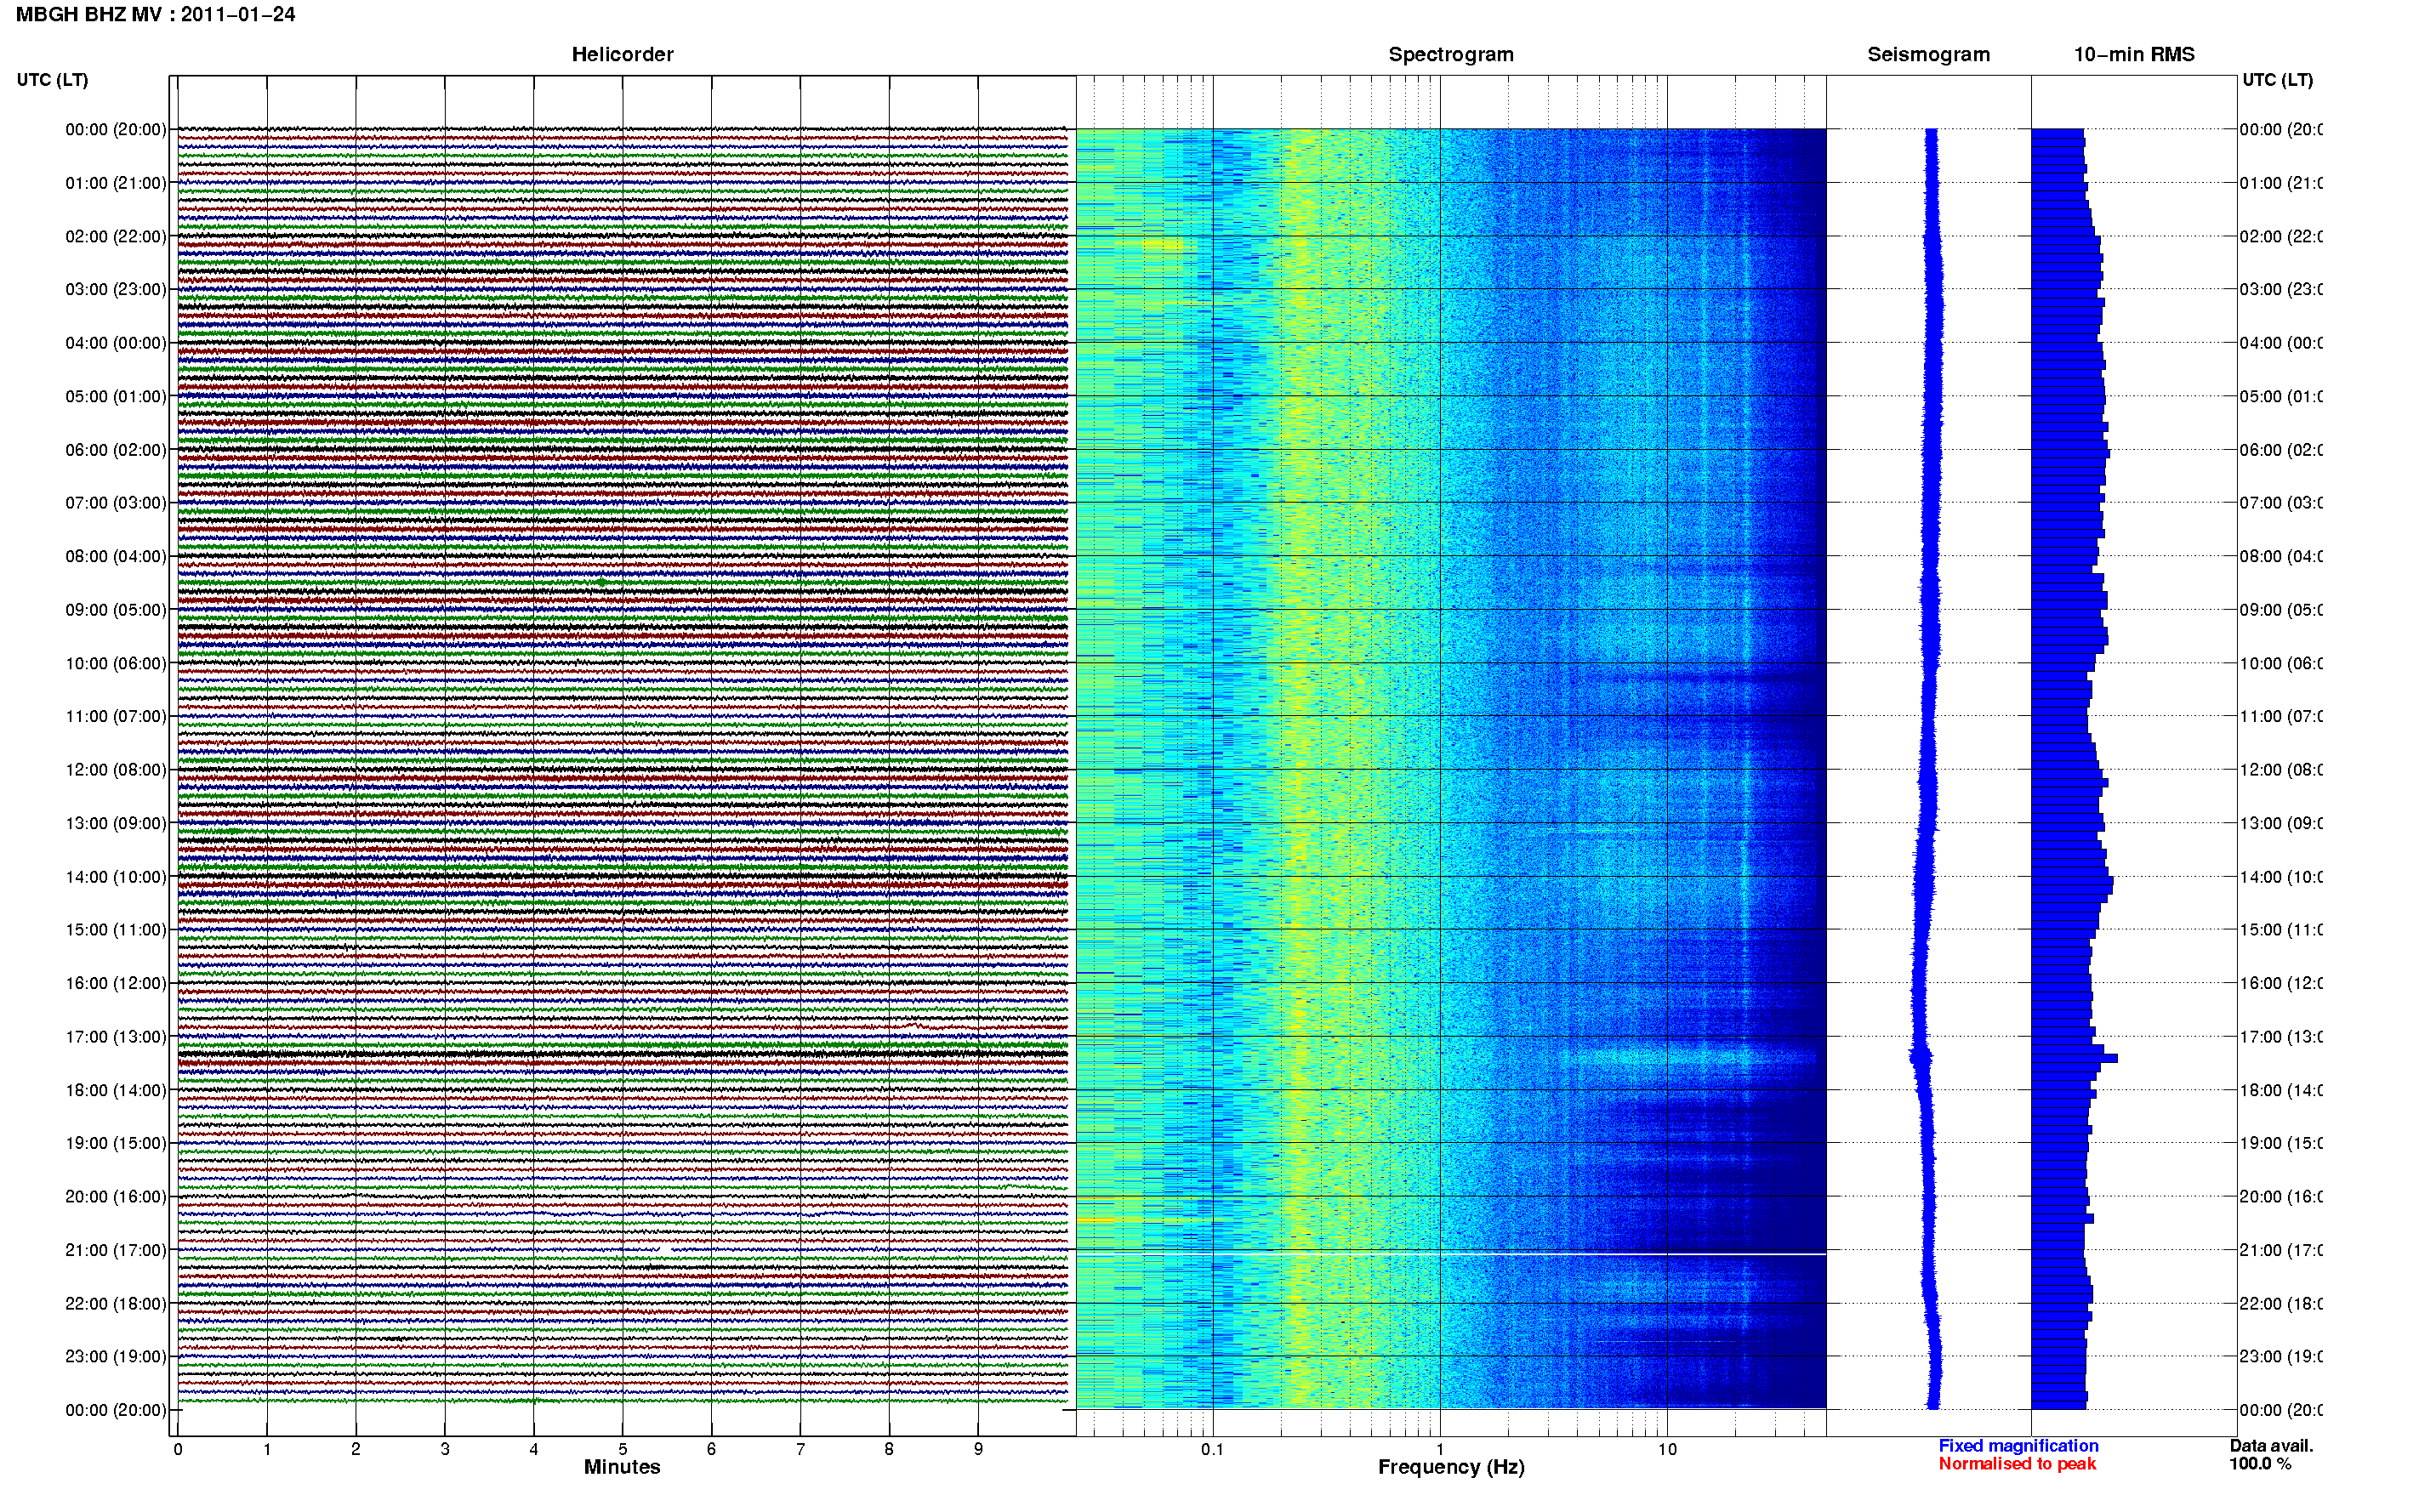The image size is (2419, 1512).
Task: Click the left '20:00 (16:00)' time label
Action: pyautogui.click(x=116, y=1196)
